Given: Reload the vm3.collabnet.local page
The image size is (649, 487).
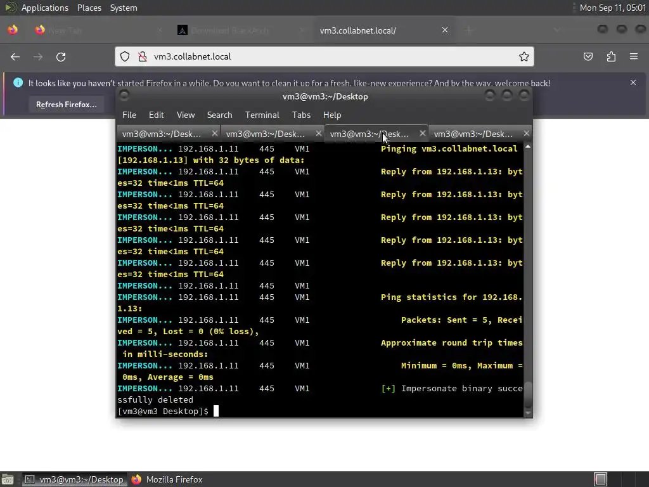Looking at the screenshot, I should (x=61, y=56).
